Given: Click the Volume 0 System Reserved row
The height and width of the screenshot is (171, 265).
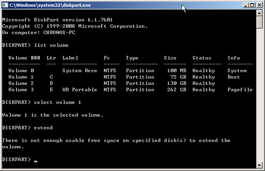Looking at the screenshot, I should click(x=127, y=71).
